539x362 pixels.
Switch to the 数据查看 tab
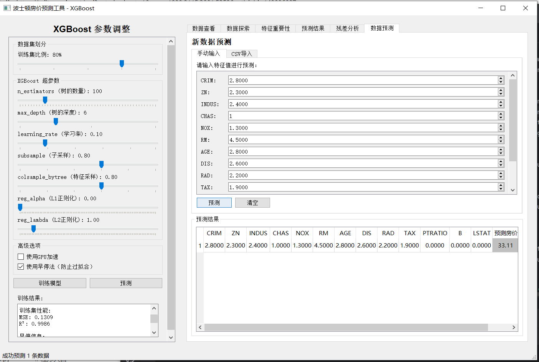click(204, 28)
